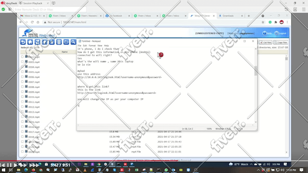Viewport: 308px width, 173px height.
Task: Open Notepad's Format menu
Action: pos(92,46)
